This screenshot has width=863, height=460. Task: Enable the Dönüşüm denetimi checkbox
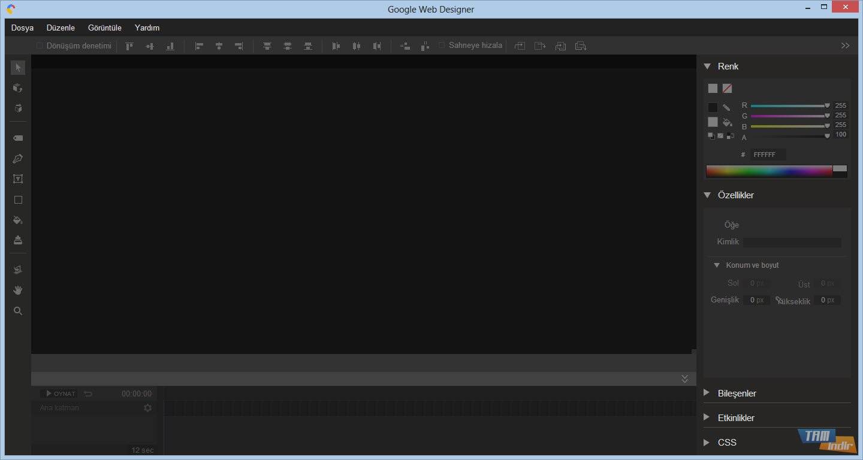[x=40, y=46]
